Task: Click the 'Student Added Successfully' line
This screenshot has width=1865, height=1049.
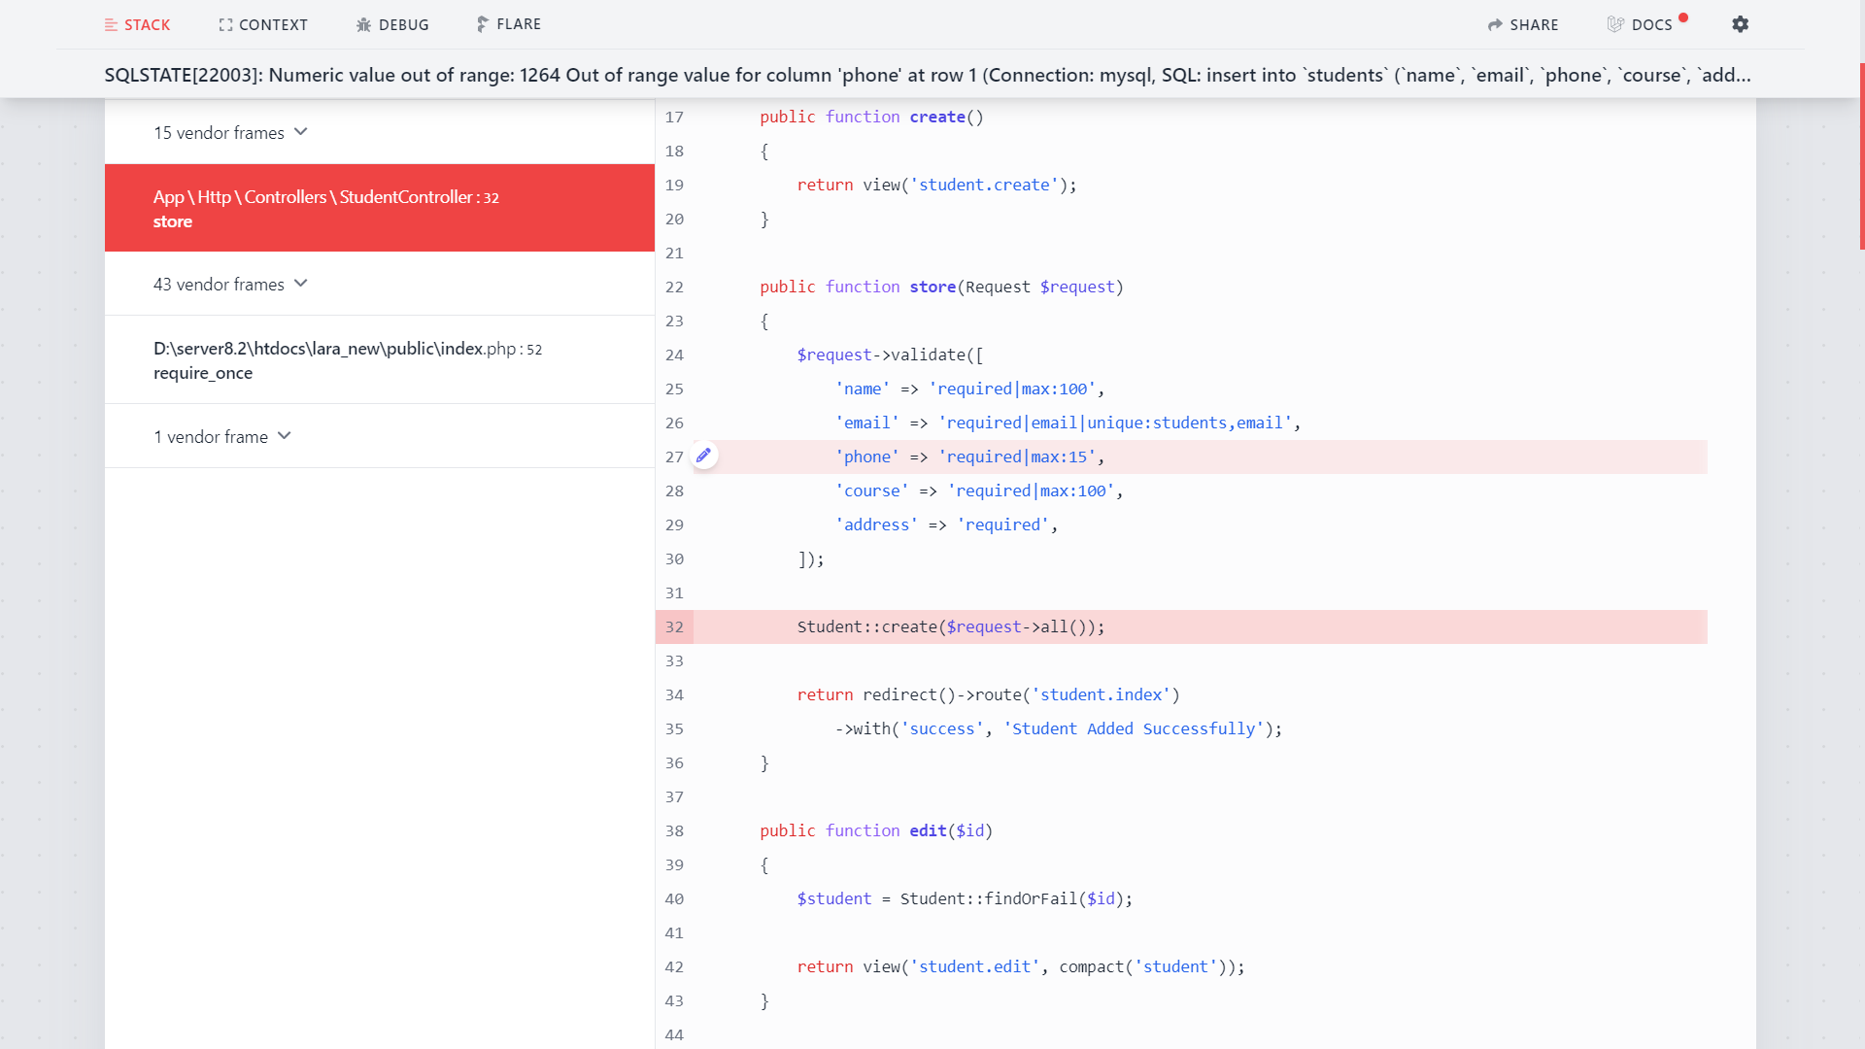Action: [1059, 728]
